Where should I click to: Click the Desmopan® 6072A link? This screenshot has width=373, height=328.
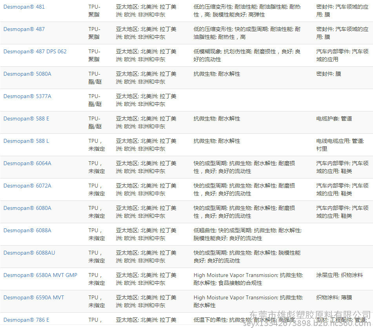coord(27,186)
